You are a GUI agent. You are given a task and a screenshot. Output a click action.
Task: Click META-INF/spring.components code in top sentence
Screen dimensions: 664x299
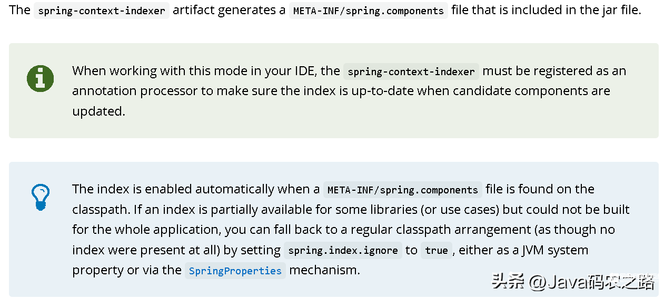point(369,11)
